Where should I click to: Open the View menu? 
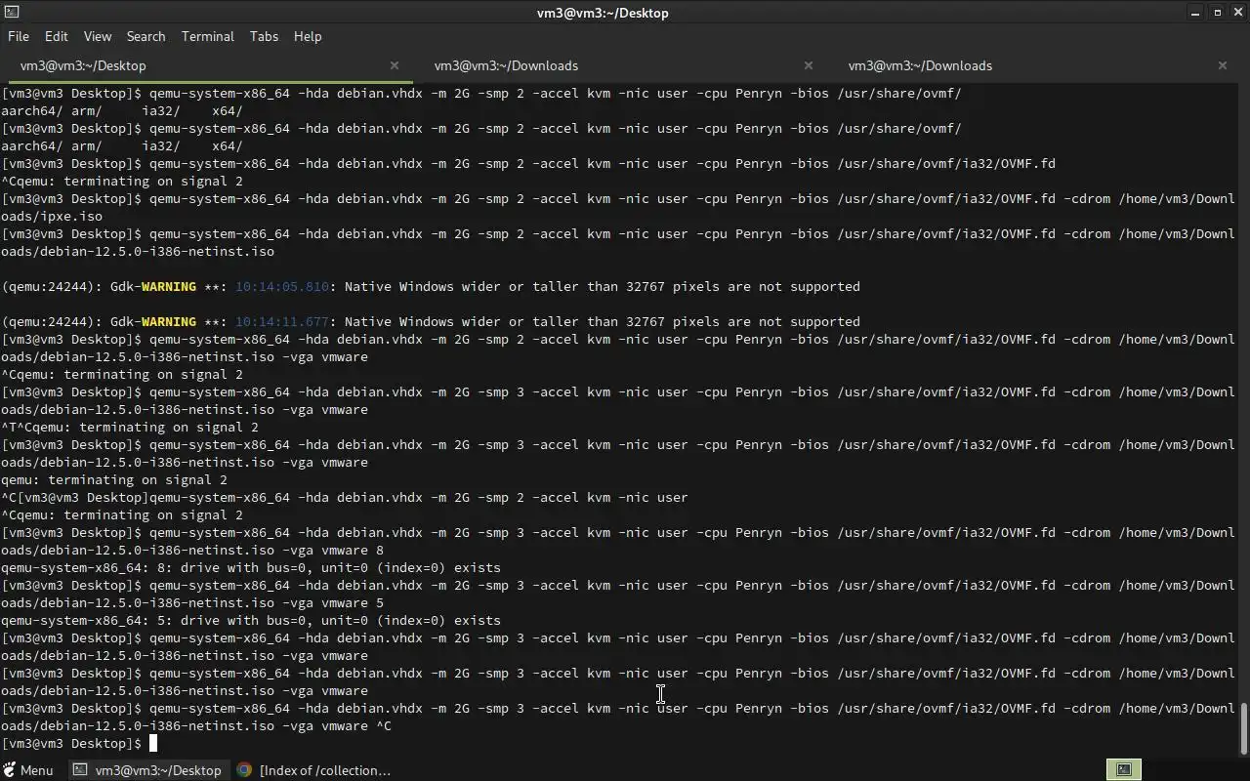tap(98, 36)
